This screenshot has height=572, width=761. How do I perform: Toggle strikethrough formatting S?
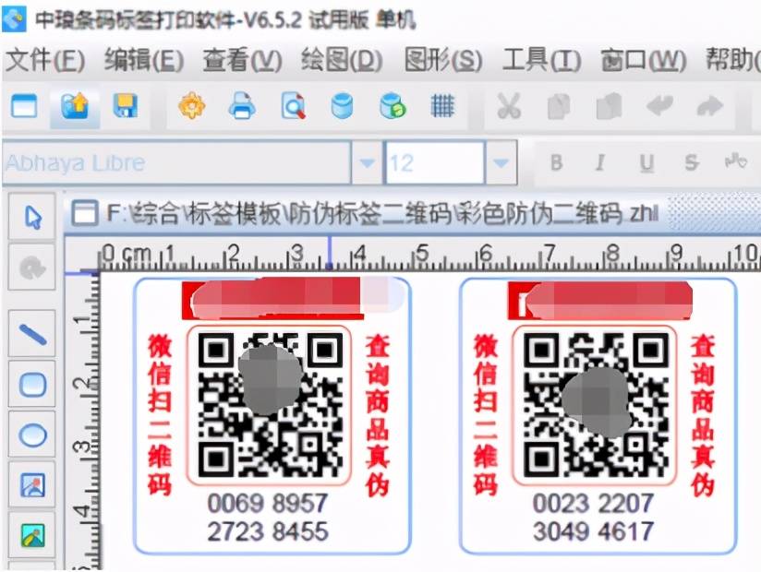(692, 163)
